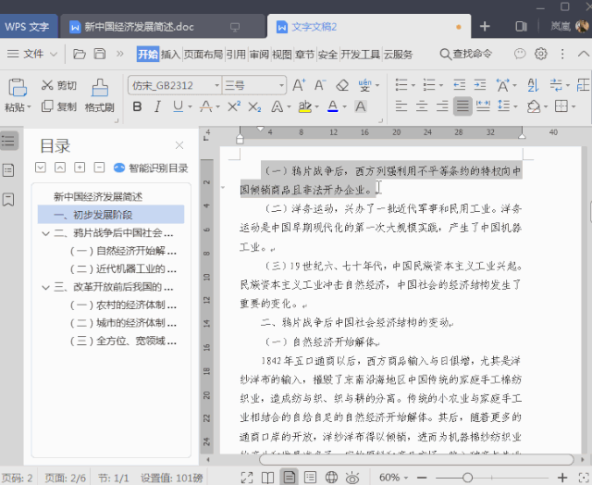Click 智能识别目录 button
Screen dimensions: 592x485
151,168
